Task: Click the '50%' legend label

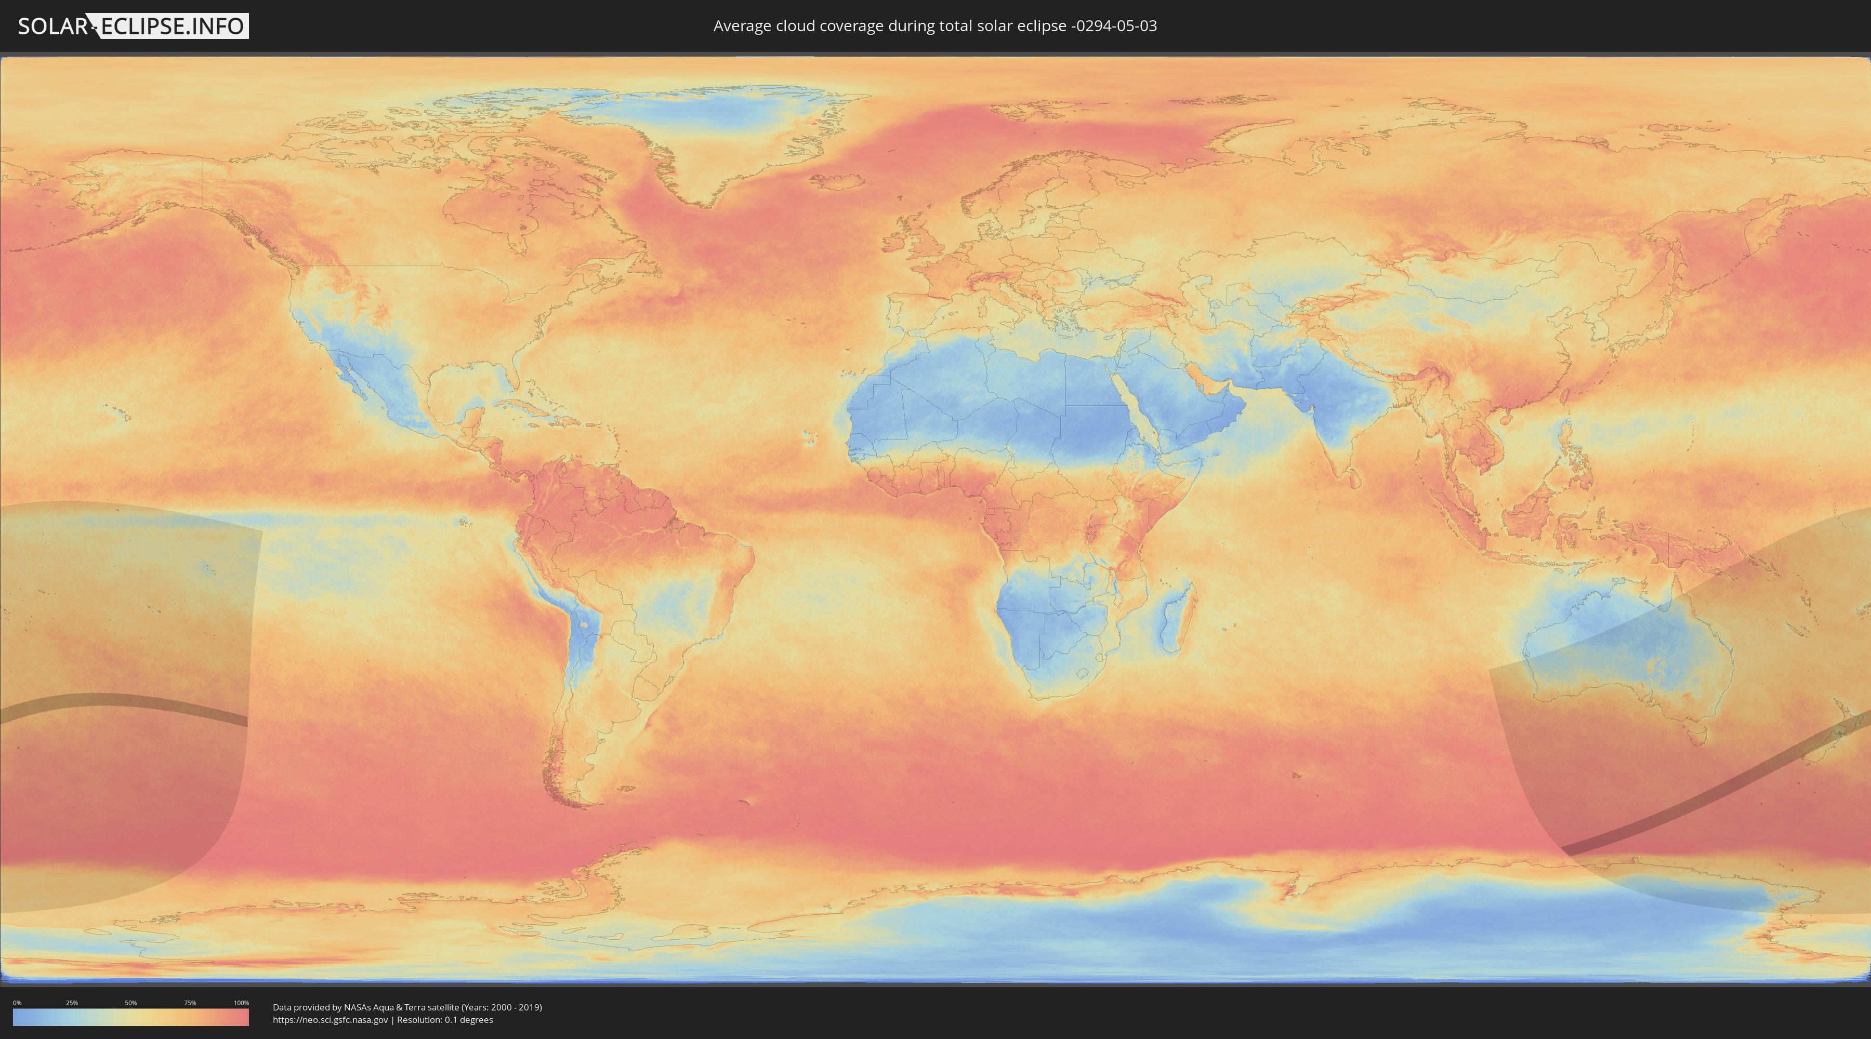Action: coord(131,1003)
